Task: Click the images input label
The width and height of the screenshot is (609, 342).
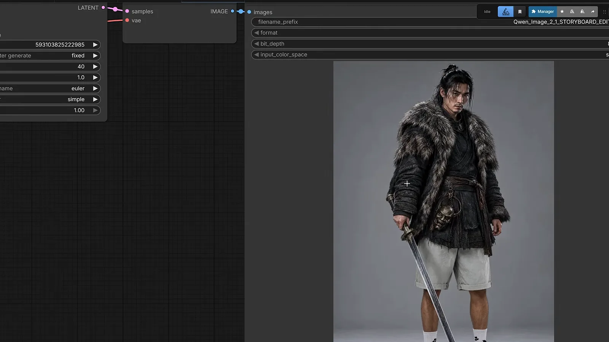Action: [x=263, y=12]
